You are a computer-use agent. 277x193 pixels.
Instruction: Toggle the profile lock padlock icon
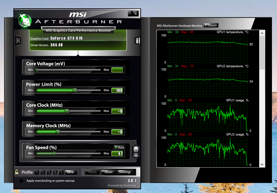coord(17,172)
